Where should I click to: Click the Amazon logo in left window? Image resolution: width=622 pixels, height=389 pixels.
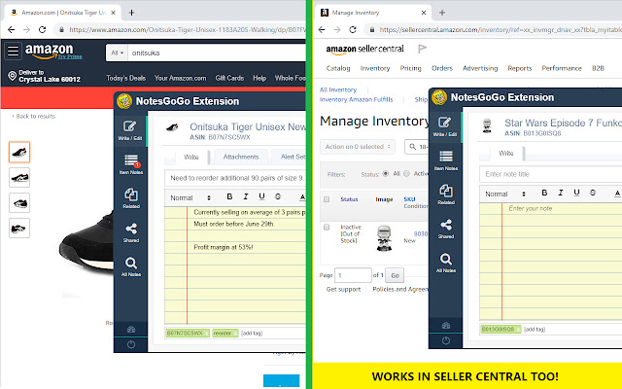(50, 51)
